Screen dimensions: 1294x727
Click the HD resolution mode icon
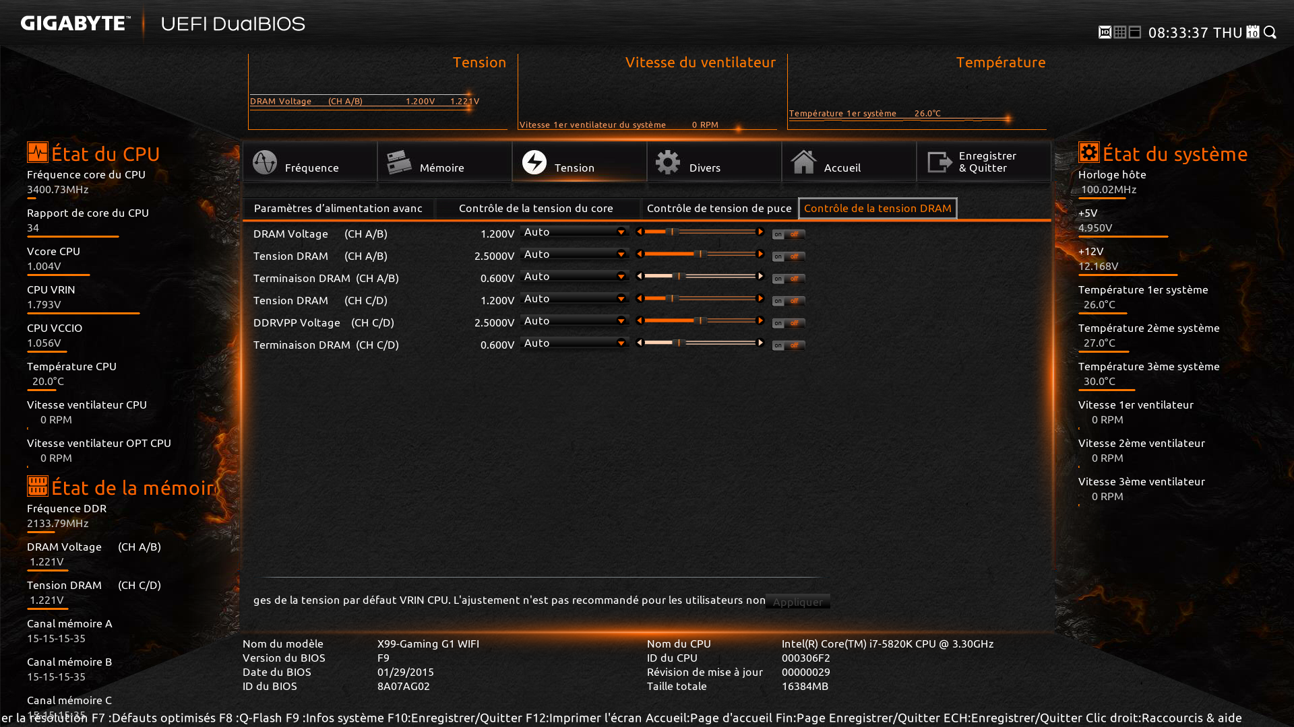click(x=1105, y=32)
